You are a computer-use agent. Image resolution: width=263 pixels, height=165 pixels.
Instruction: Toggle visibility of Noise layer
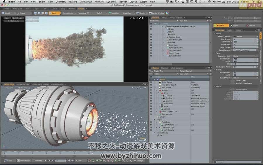pos(151,106)
